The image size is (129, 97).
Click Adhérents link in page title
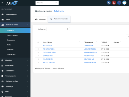point(59,11)
